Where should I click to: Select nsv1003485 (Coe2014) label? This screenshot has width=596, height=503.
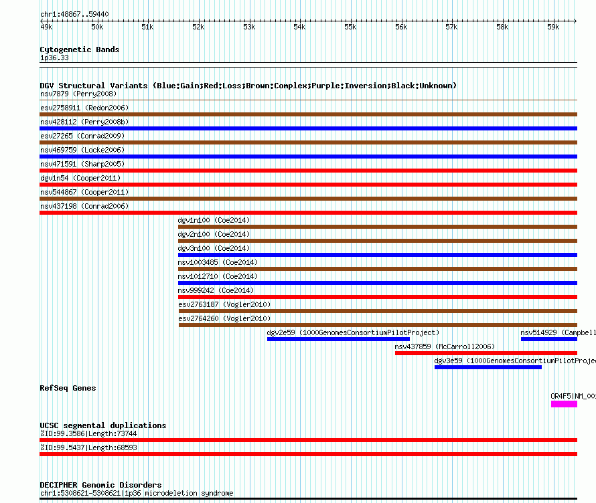(x=218, y=262)
